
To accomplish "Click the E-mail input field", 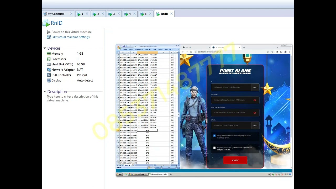I will pyautogui.click(x=231, y=125).
